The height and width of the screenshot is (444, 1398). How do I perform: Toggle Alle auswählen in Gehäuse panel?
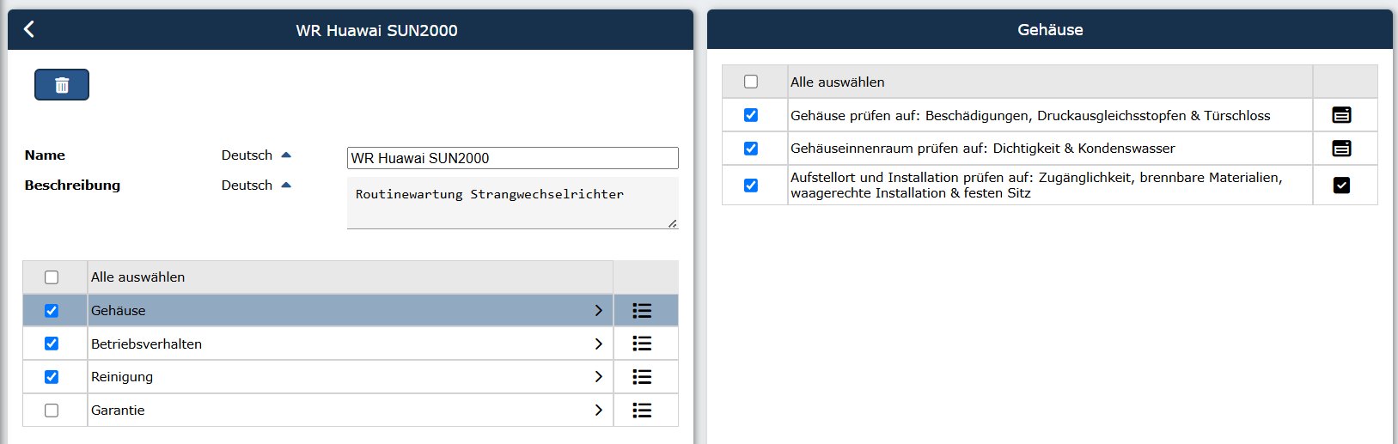coord(751,82)
